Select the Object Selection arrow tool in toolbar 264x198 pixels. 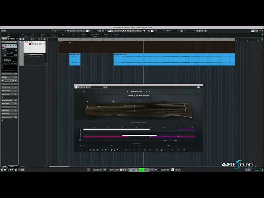click(110, 31)
